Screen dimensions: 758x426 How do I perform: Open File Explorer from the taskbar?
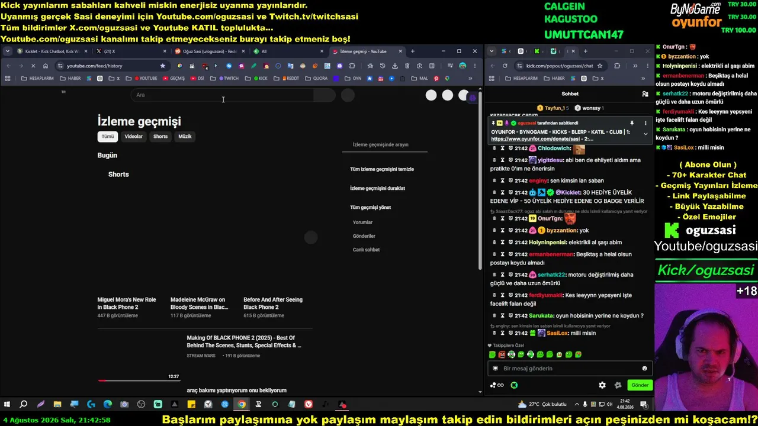coord(57,405)
